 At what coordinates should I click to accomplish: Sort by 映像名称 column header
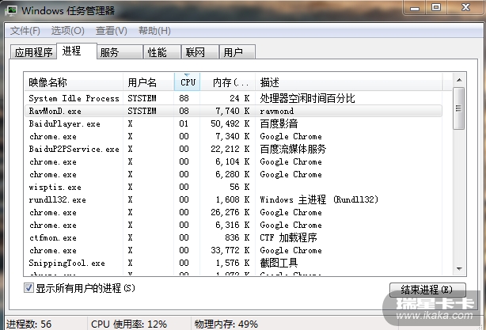pos(74,82)
